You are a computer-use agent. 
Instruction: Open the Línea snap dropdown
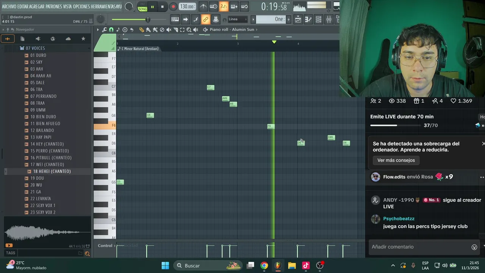point(238,19)
